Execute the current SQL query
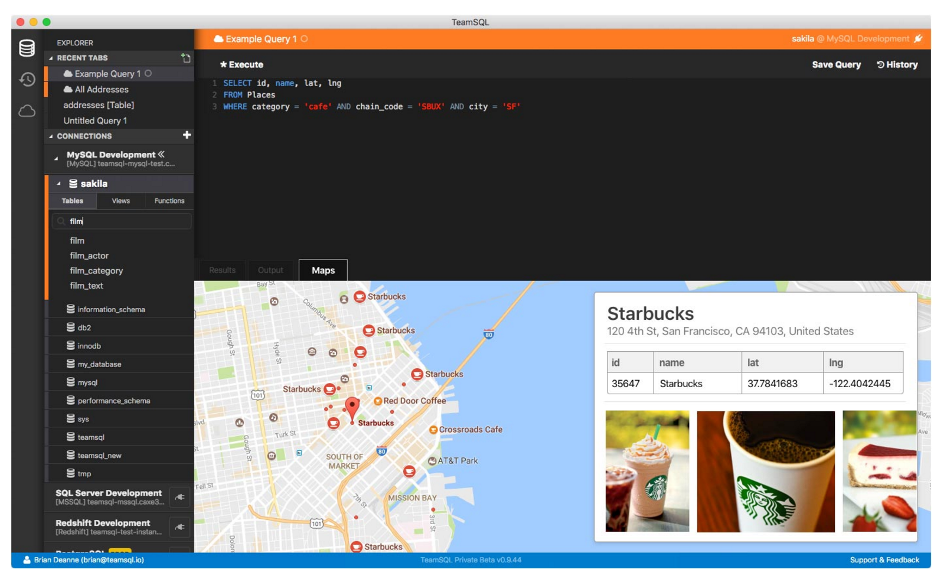947x576 pixels. [241, 64]
